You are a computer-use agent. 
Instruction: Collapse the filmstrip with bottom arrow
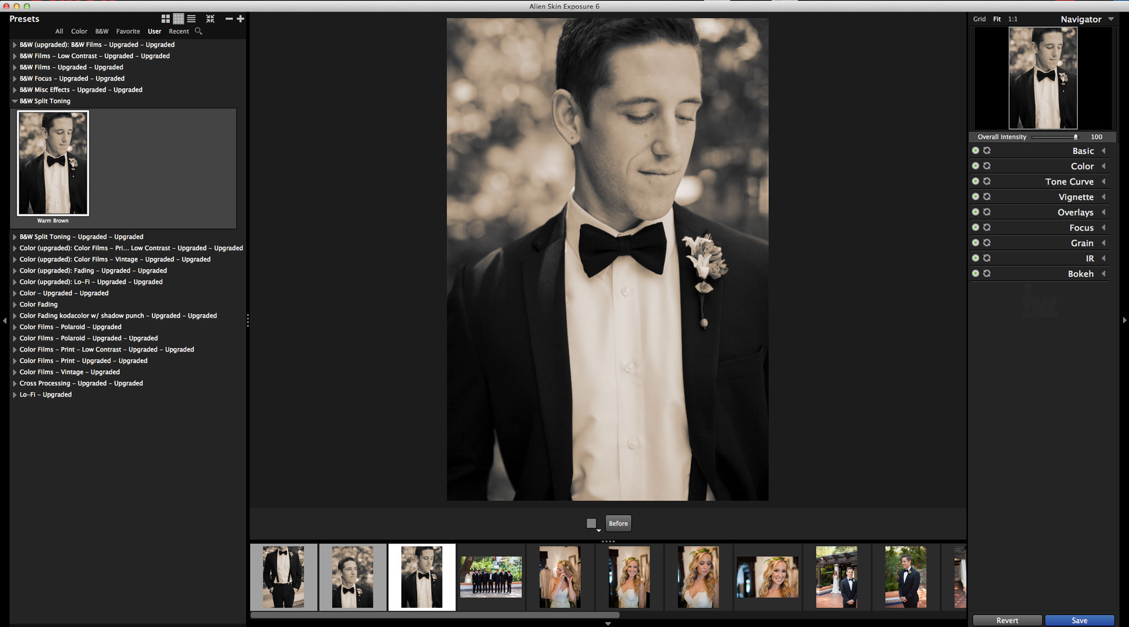tap(608, 624)
